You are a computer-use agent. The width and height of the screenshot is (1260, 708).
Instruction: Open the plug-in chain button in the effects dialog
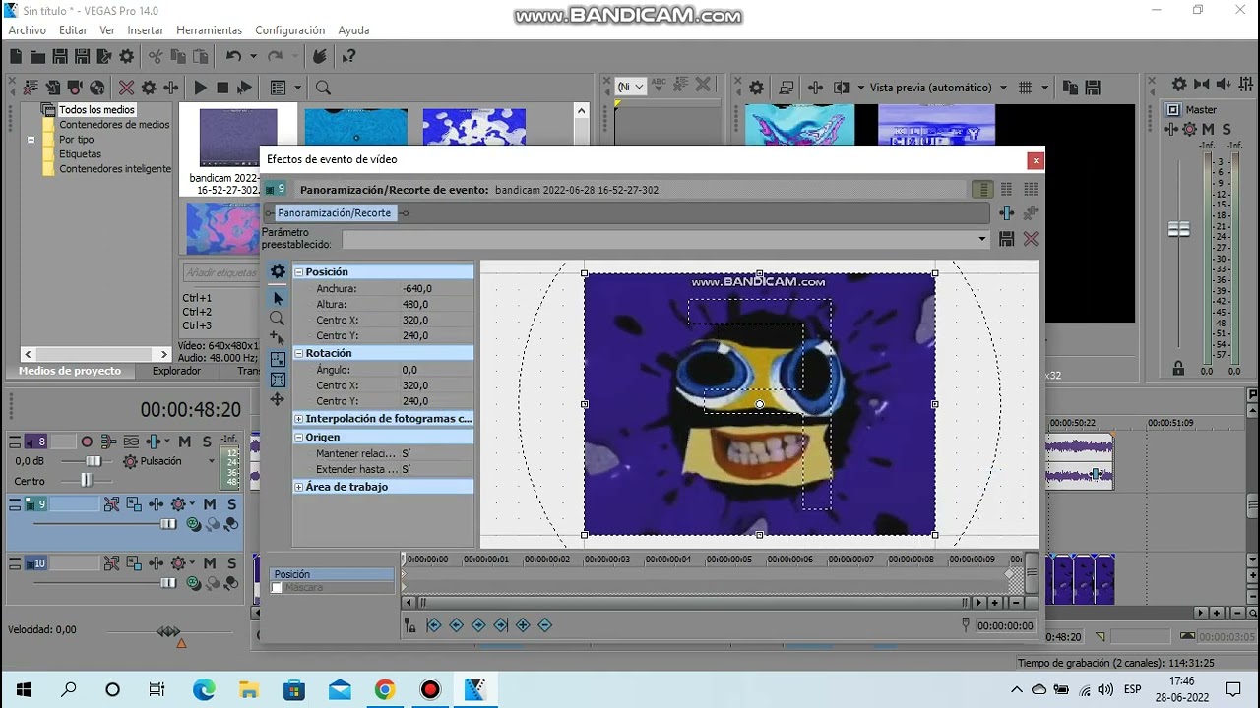(1006, 212)
